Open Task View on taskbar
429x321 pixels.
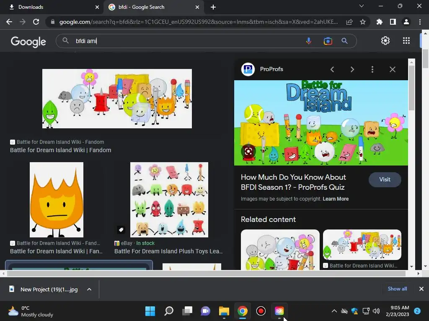click(x=187, y=311)
